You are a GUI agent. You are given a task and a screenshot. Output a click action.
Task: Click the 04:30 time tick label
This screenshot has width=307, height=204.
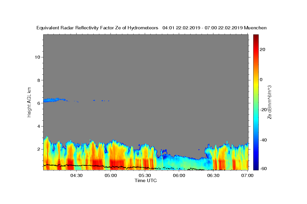76,175
